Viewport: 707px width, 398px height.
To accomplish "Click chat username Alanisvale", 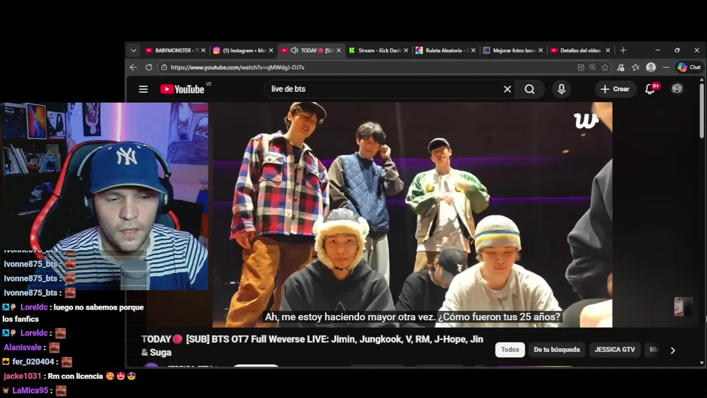I will point(23,348).
